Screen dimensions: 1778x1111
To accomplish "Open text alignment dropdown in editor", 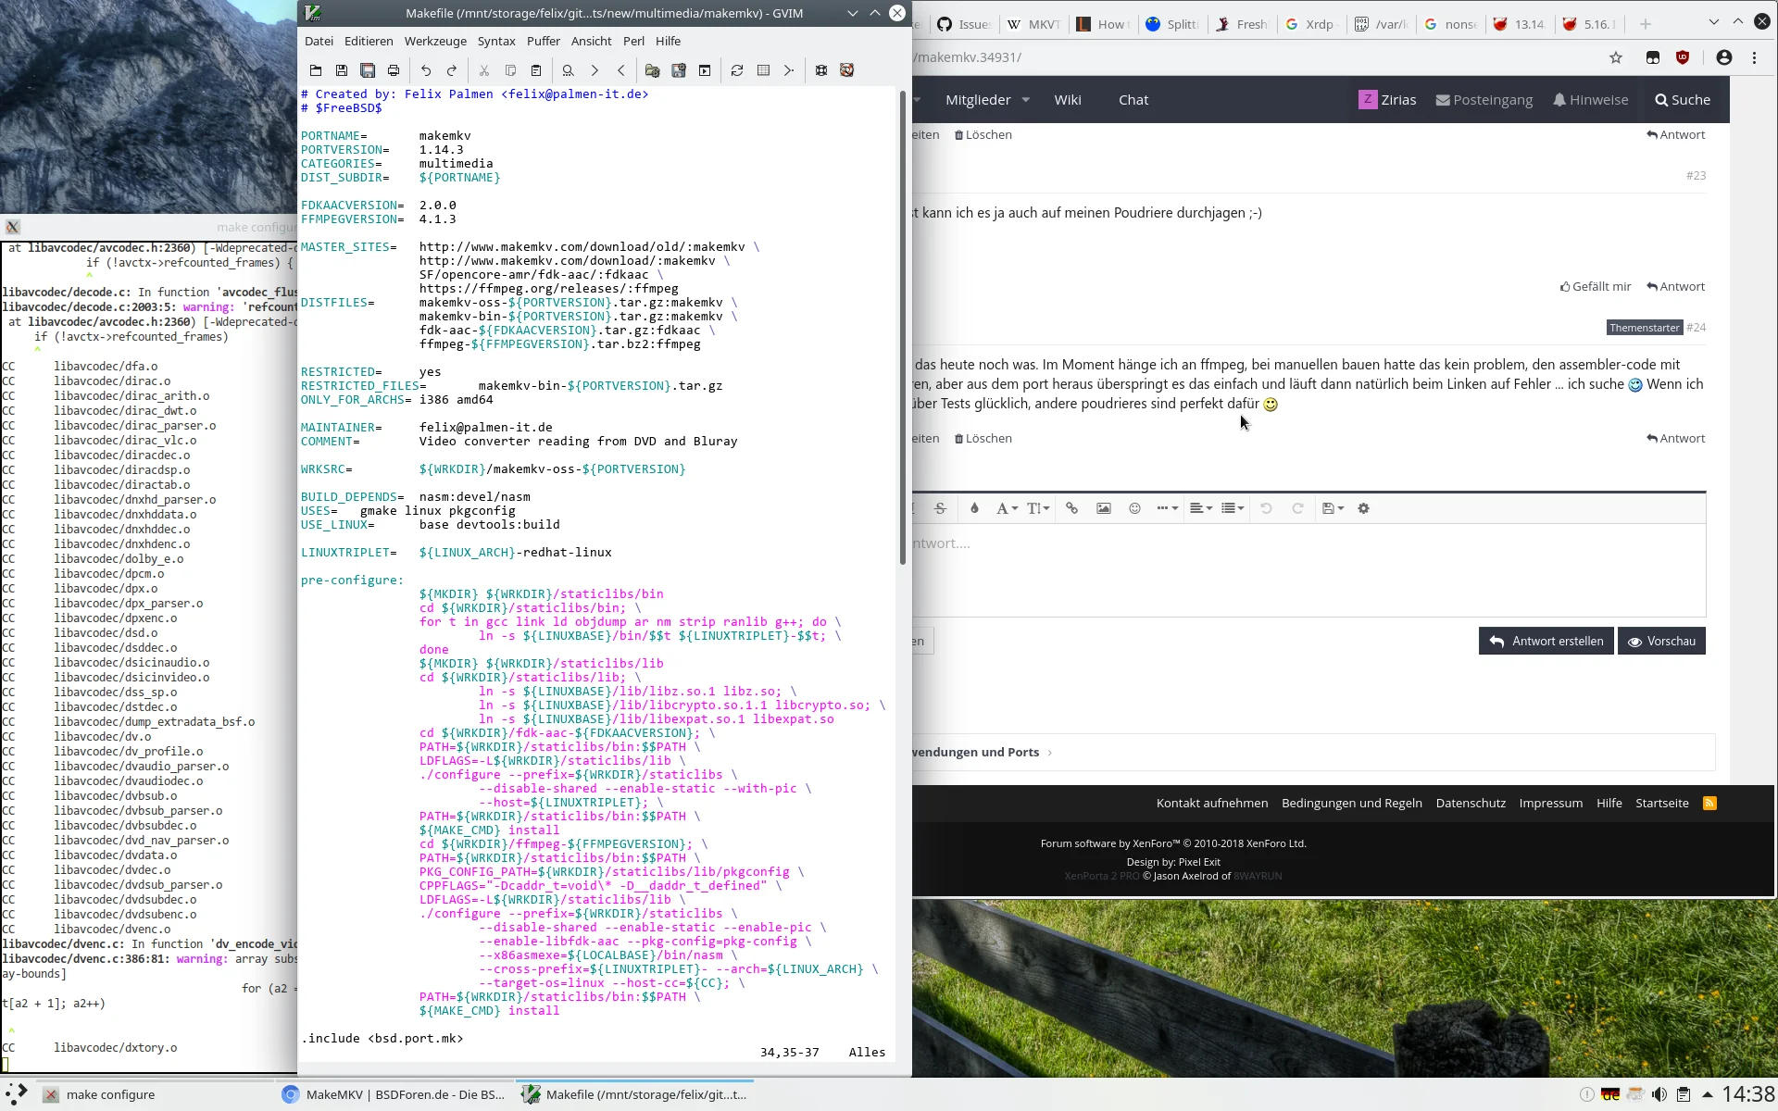I will [1201, 508].
